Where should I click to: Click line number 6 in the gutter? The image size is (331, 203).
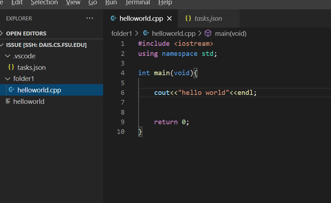123,93
